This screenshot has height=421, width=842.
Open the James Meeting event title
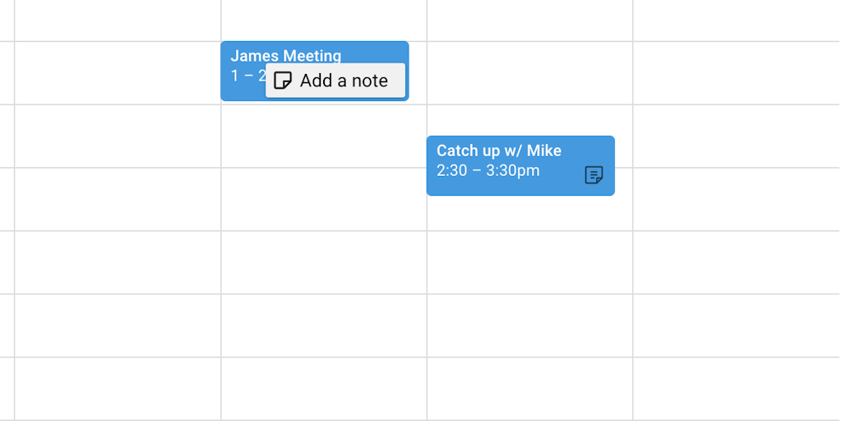(x=285, y=56)
